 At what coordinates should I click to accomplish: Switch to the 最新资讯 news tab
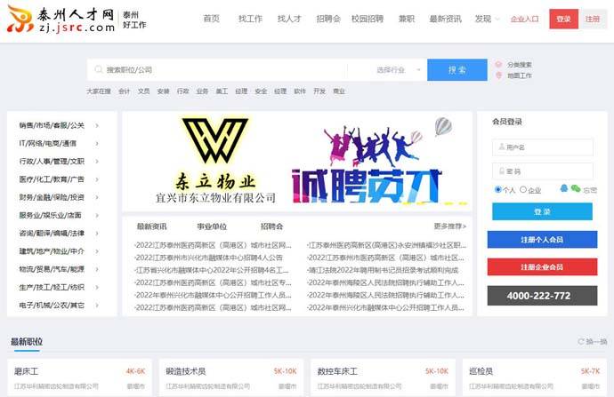pos(151,226)
